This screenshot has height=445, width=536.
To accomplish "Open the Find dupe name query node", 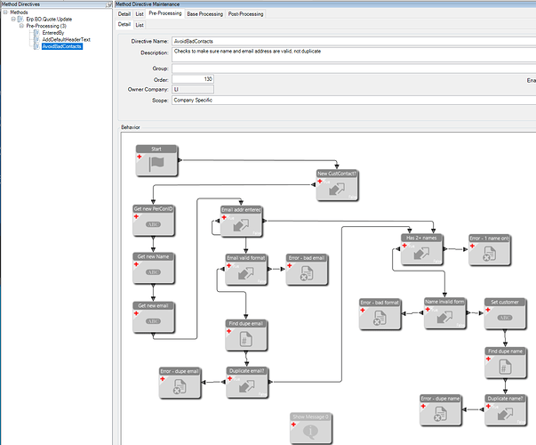I will (505, 363).
